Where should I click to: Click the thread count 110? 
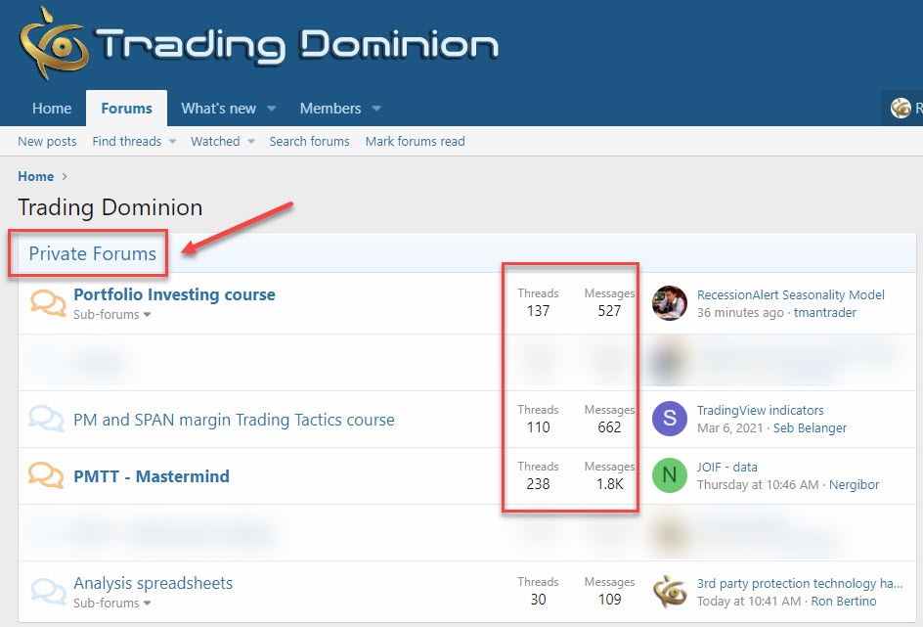[x=538, y=426]
